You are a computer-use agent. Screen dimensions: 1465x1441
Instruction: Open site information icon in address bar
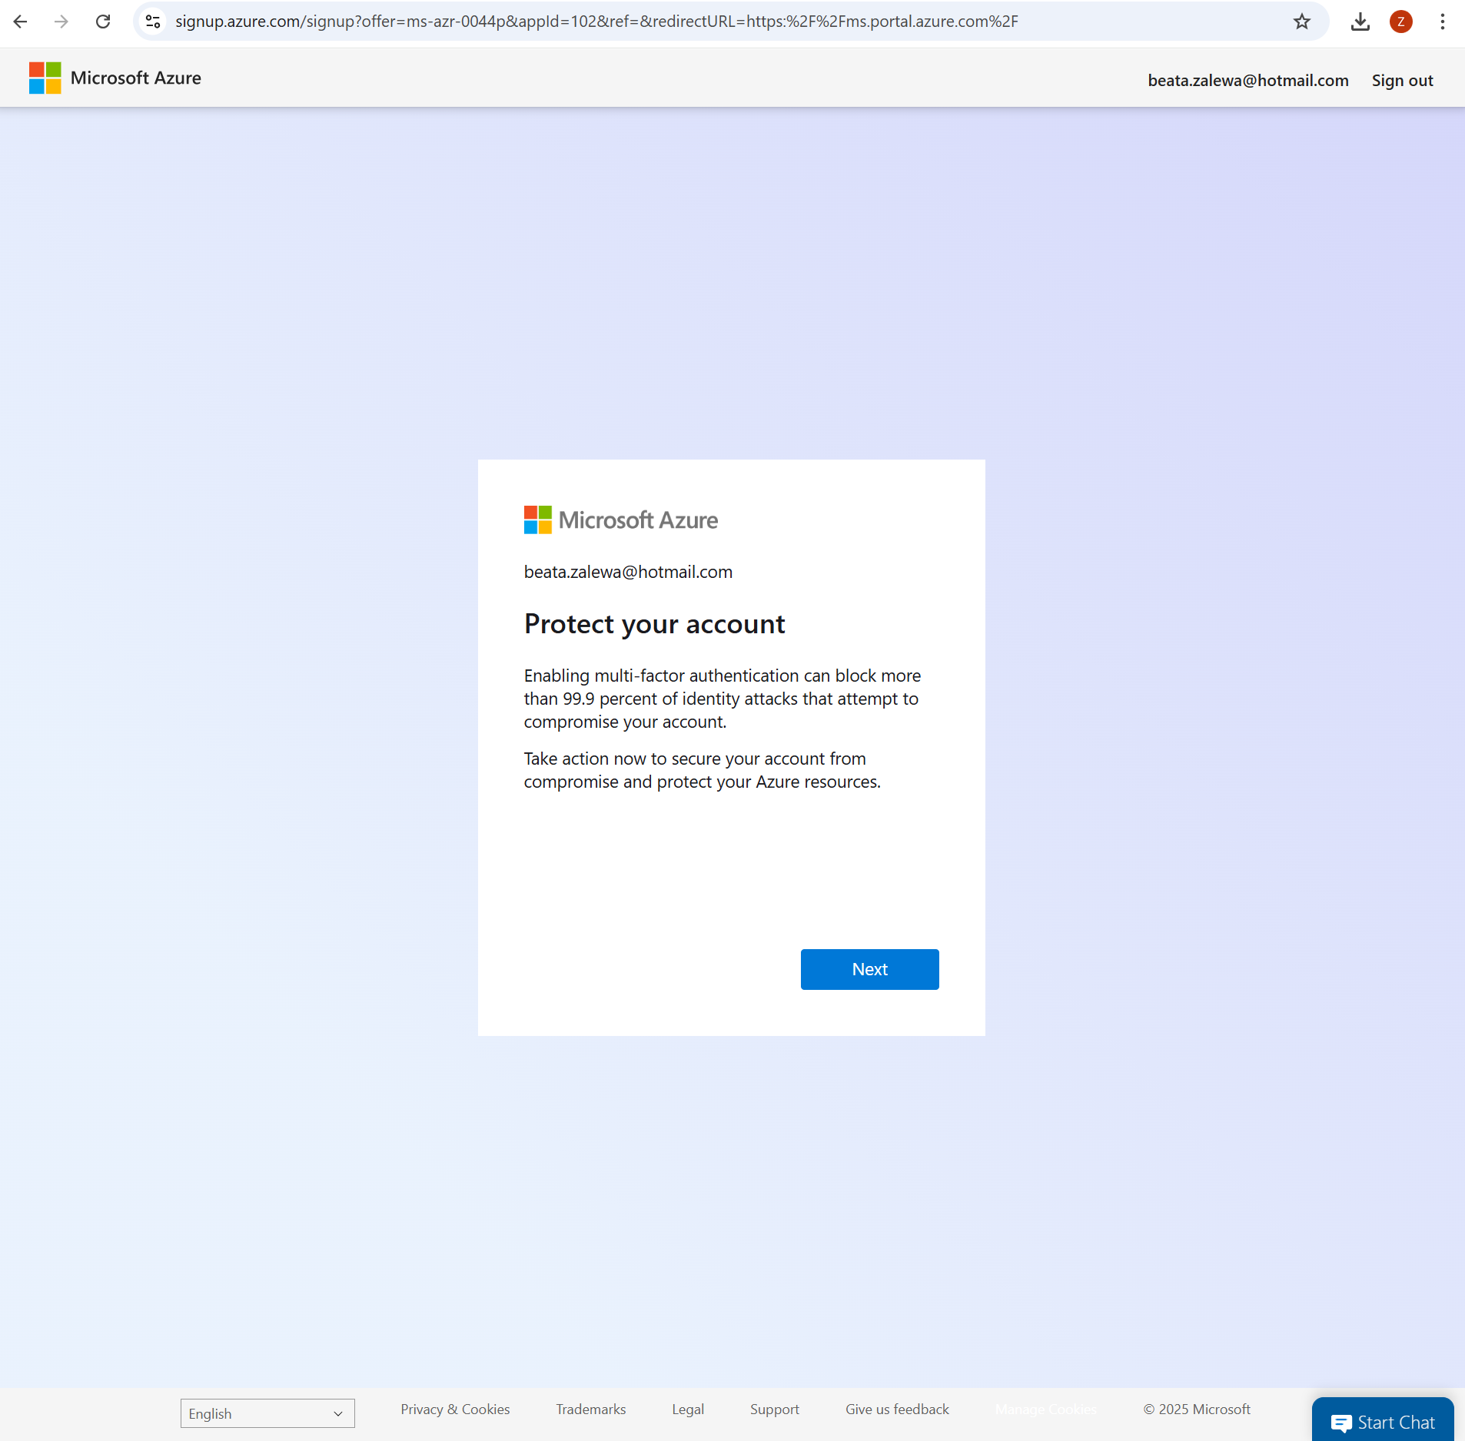[153, 22]
